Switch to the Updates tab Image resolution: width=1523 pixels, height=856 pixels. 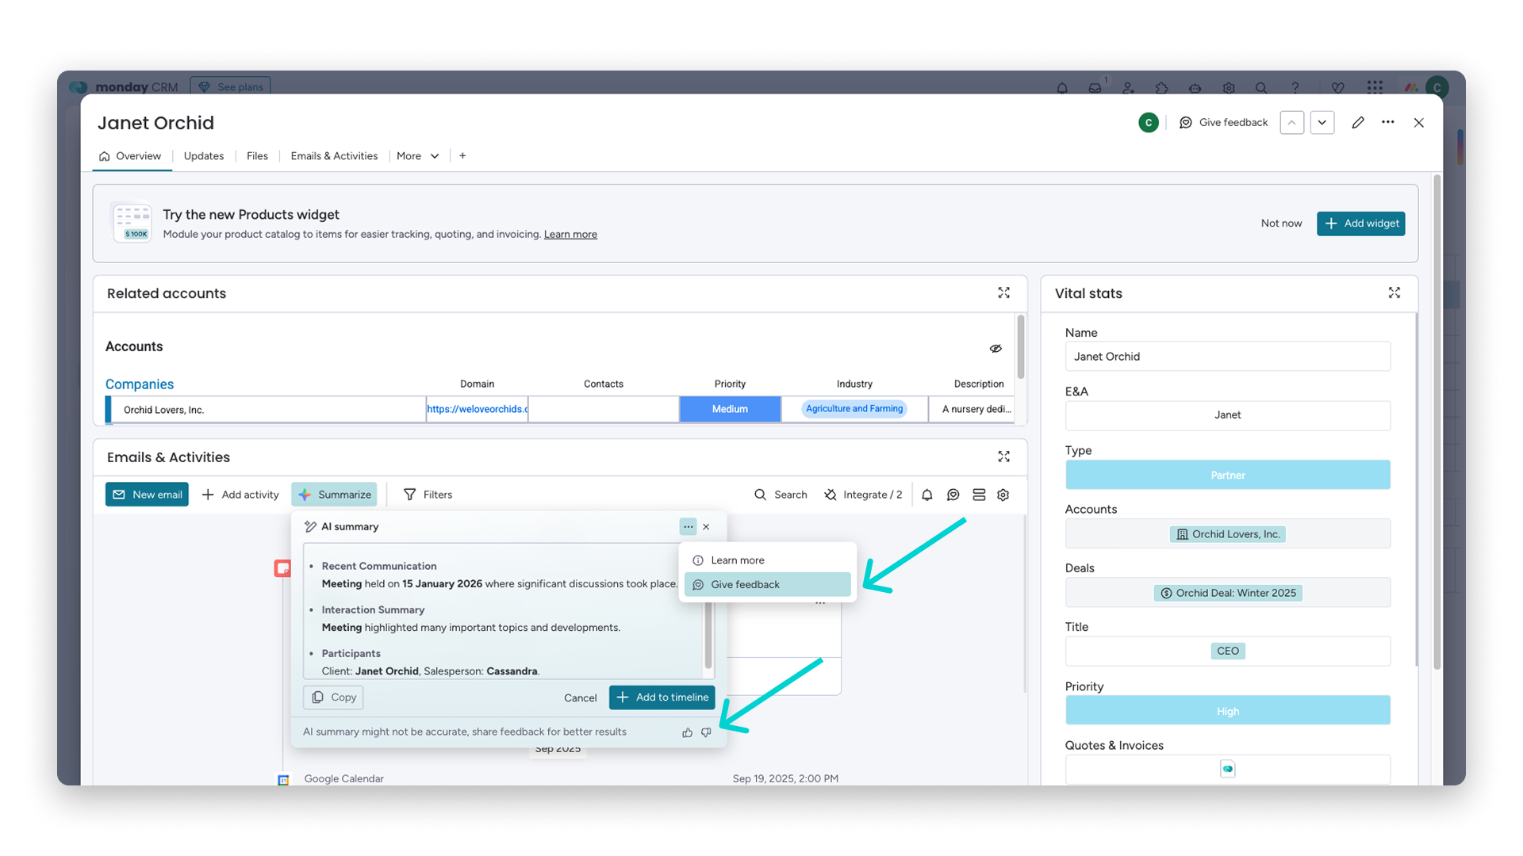tap(204, 156)
